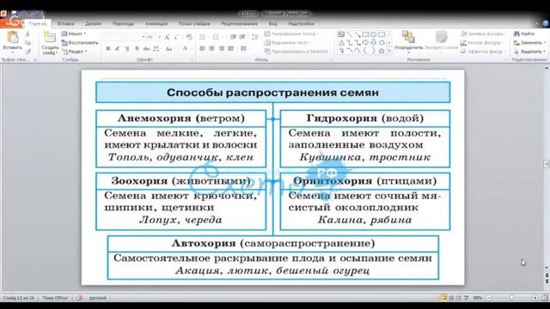Toggle Underline formatting
The image size is (550, 309).
(127, 49)
